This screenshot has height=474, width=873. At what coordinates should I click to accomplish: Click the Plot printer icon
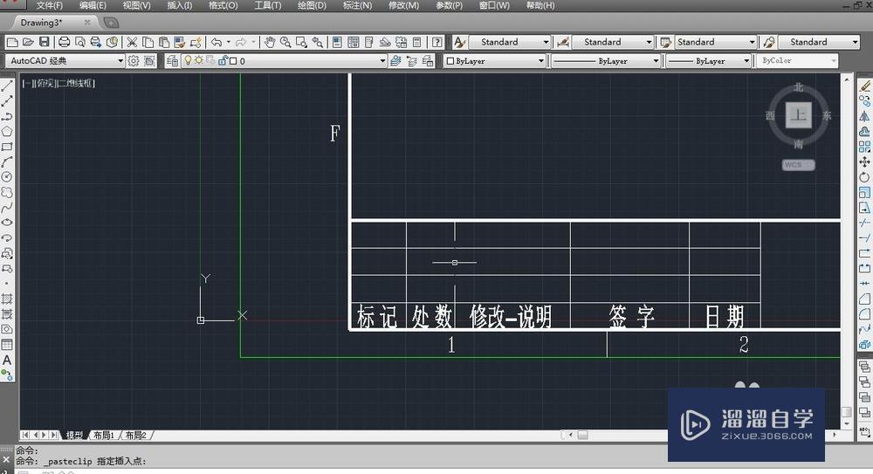pyautogui.click(x=64, y=42)
